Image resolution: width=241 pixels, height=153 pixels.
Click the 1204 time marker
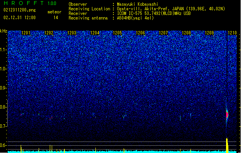(95, 33)
